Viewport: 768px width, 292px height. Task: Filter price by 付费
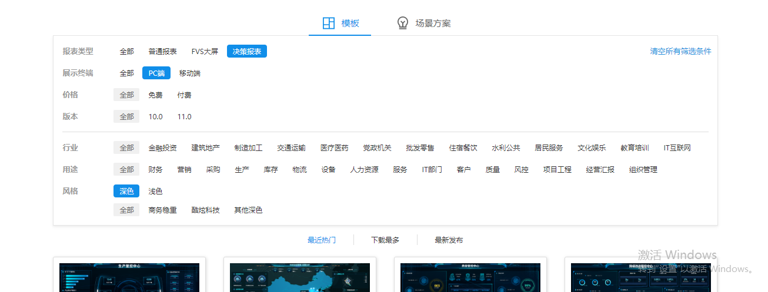[x=185, y=95]
